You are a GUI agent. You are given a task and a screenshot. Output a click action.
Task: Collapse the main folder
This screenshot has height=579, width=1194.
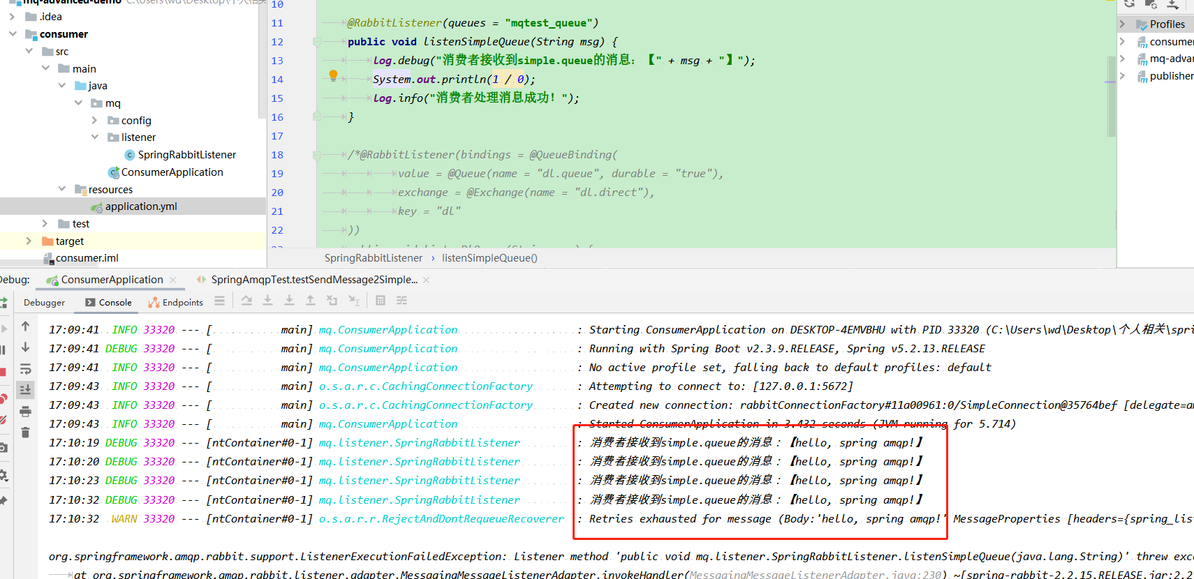point(45,68)
